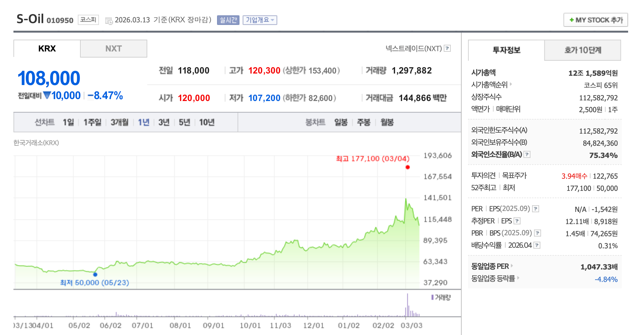Screen dimensions: 639x335
Task: Switch to the NXT tab
Action: [x=114, y=49]
